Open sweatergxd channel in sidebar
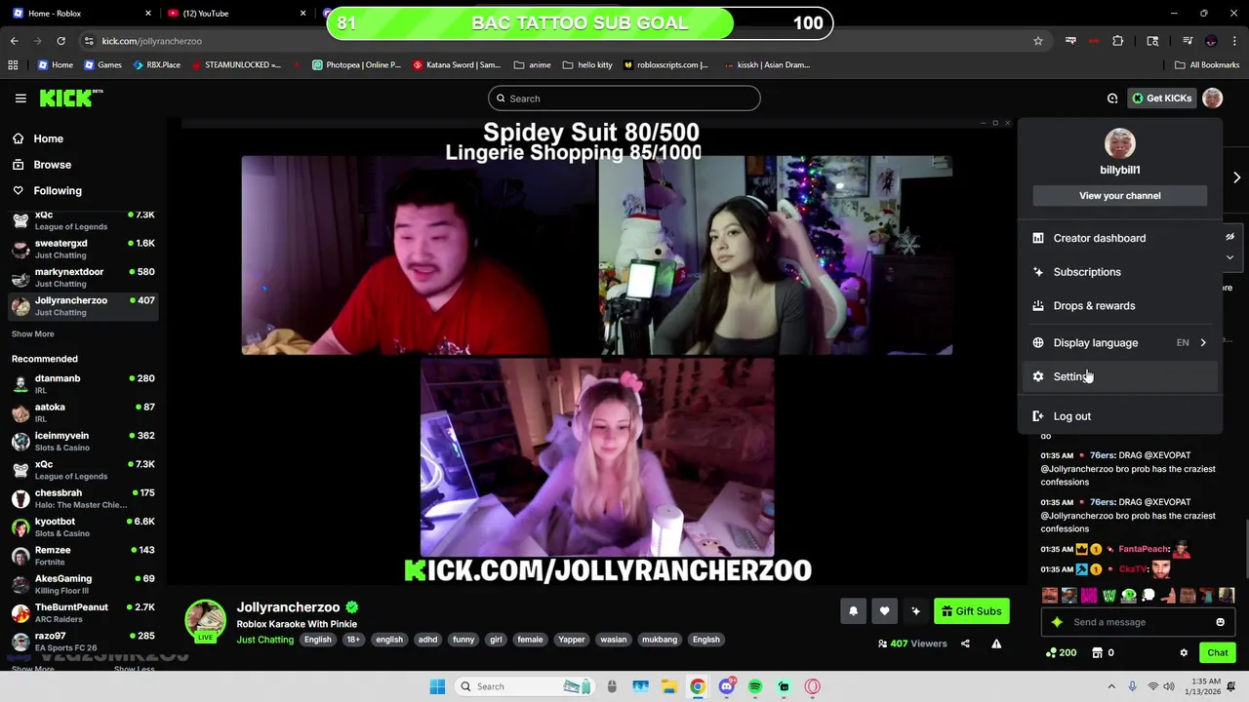The width and height of the screenshot is (1249, 702). [83, 249]
